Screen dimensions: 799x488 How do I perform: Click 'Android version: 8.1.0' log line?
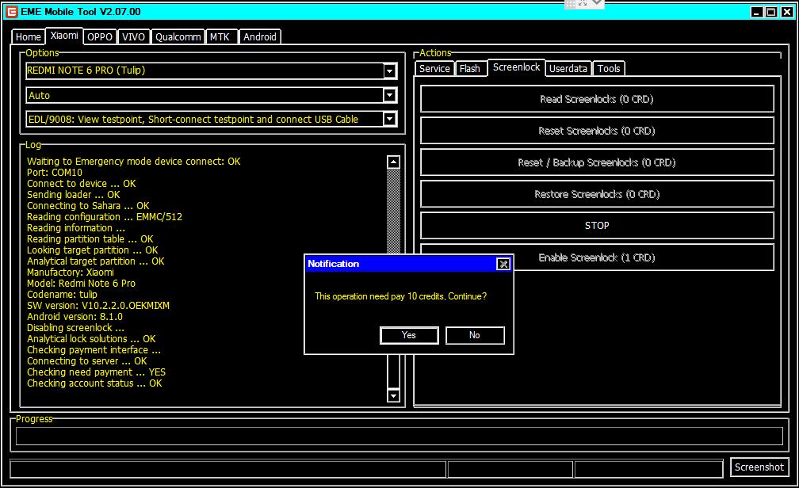point(75,316)
